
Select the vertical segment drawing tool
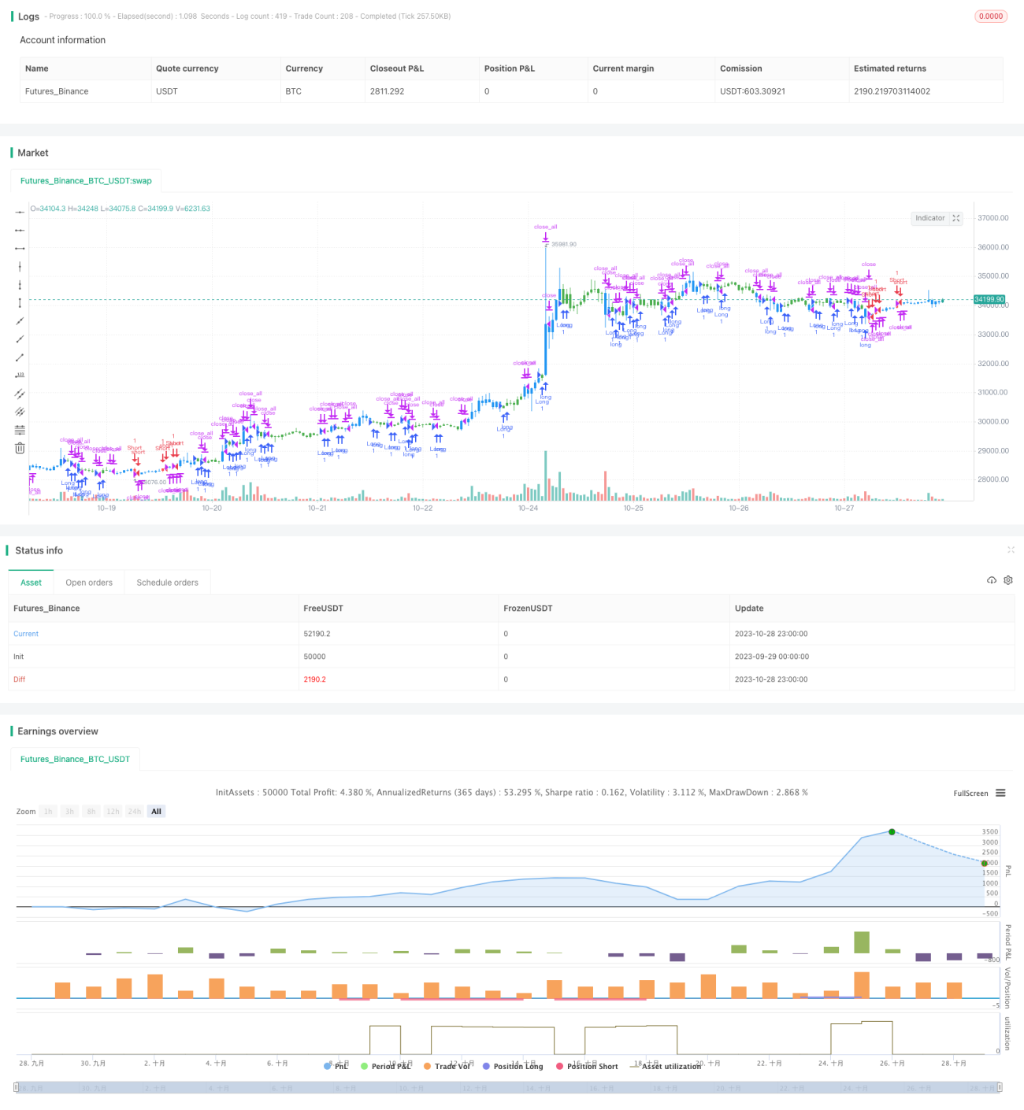pos(20,302)
